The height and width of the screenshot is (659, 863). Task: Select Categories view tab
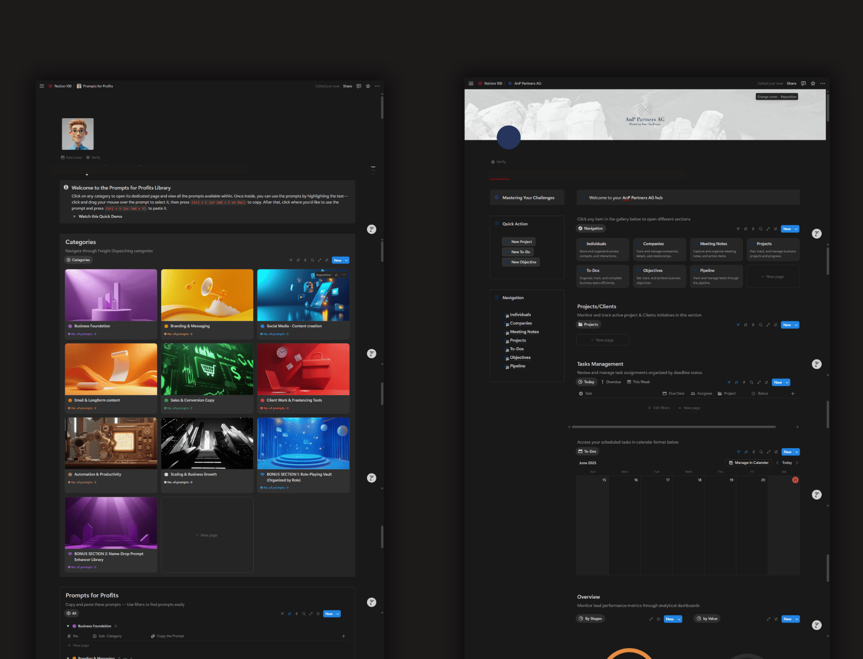coord(78,260)
